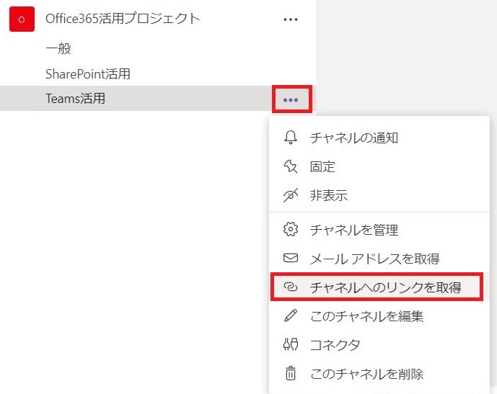Click the gear icon for チャネルを管理

point(291,230)
